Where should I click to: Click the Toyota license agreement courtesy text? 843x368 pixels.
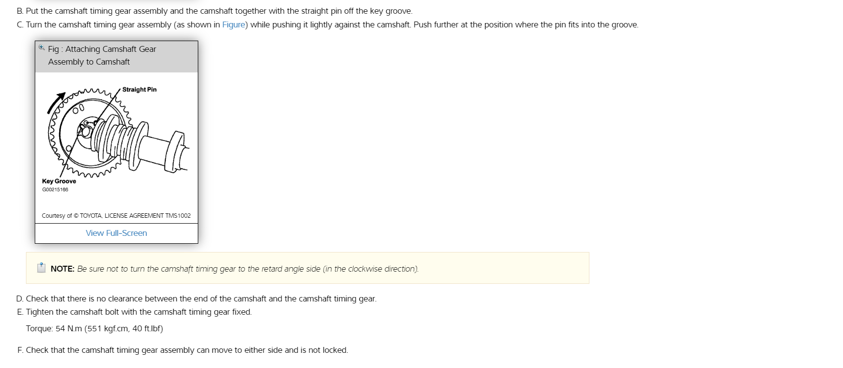pos(116,215)
